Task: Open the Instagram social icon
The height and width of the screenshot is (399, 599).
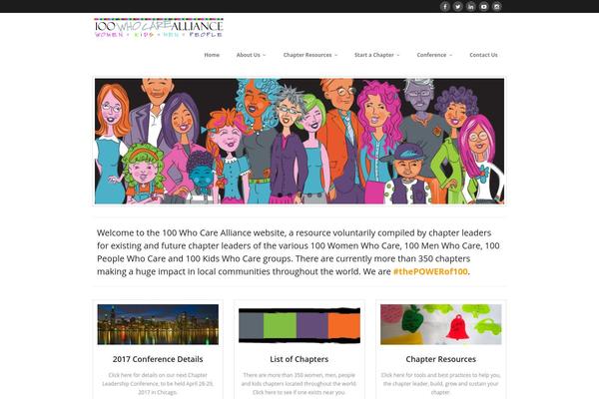Action: tap(496, 7)
